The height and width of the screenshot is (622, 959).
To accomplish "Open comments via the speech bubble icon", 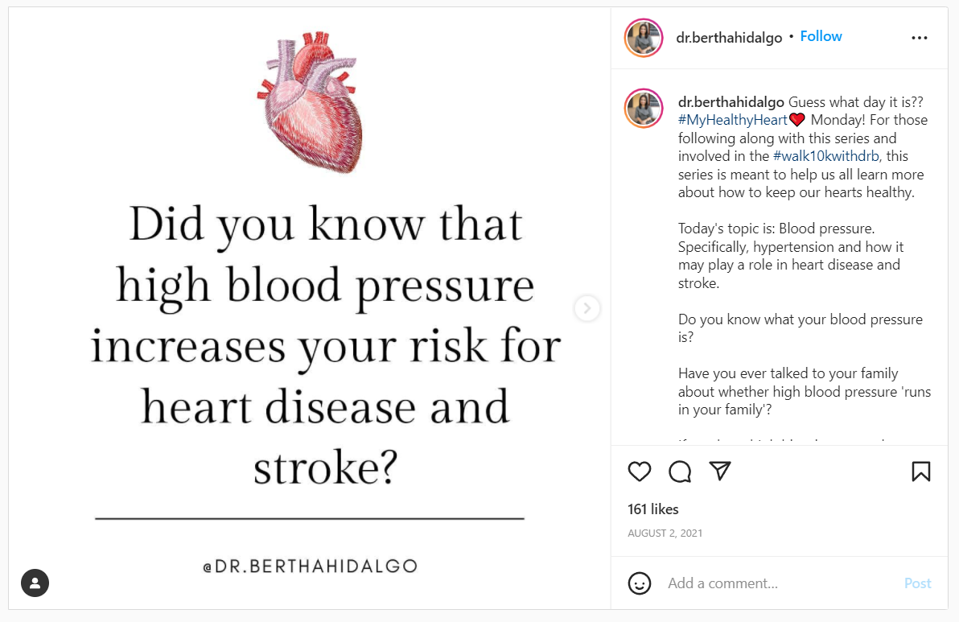I will coord(680,472).
